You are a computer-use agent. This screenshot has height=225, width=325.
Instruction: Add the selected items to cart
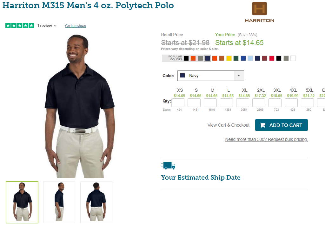[x=281, y=125]
